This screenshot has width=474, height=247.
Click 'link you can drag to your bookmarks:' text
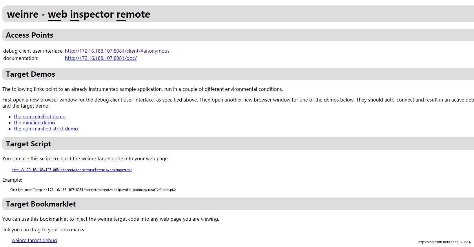tap(44, 230)
